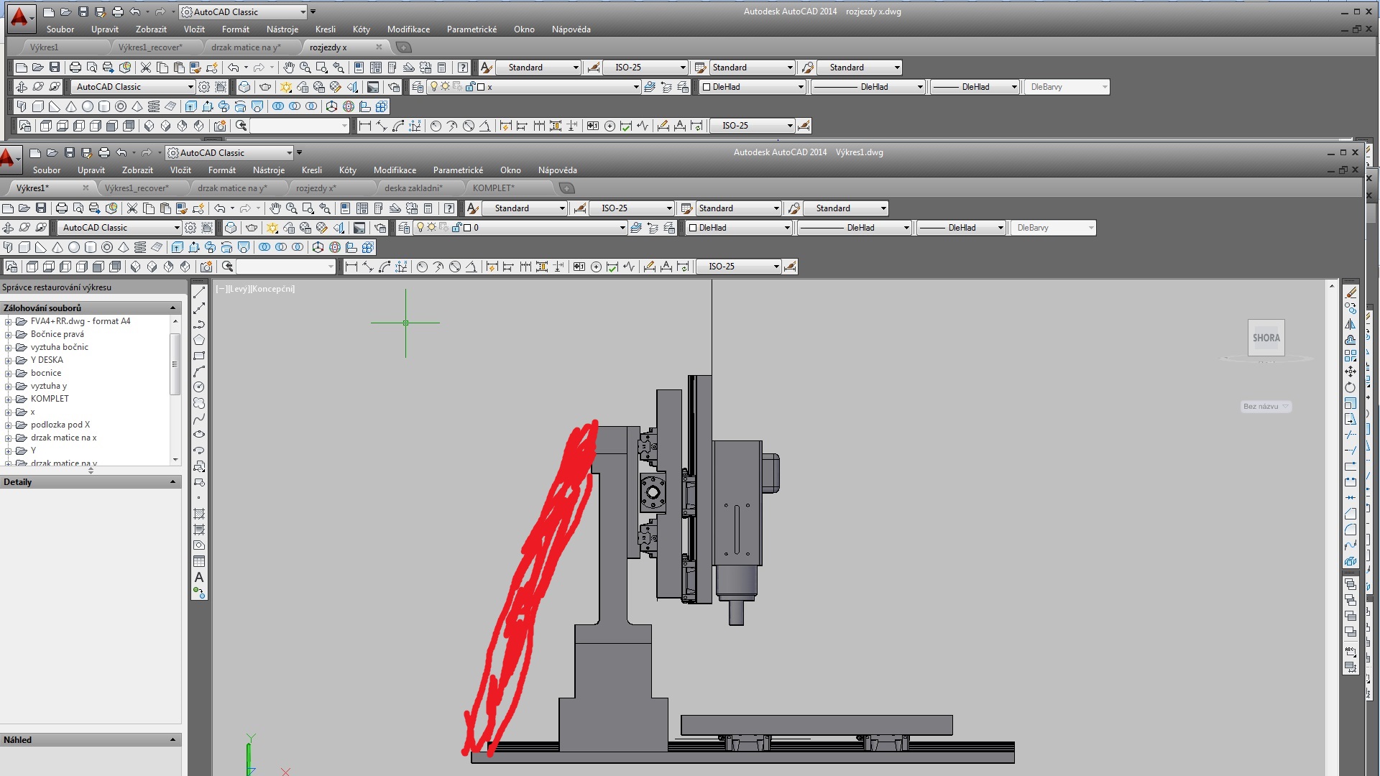This screenshot has width=1380, height=776.
Task: Select the Polygon draw tool
Action: (199, 340)
